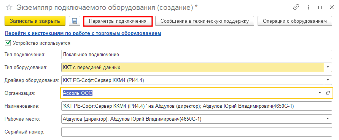Click the 'Серийный номер:' label
The image size is (339, 140).
click(x=24, y=132)
